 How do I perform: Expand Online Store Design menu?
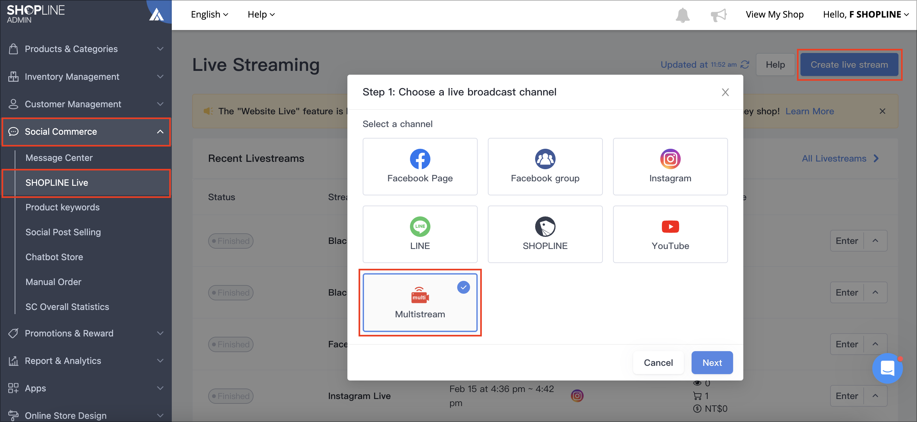(x=86, y=415)
